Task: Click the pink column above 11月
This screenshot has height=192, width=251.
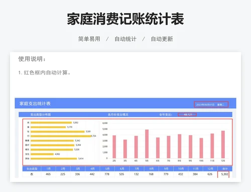Action: 212,146
